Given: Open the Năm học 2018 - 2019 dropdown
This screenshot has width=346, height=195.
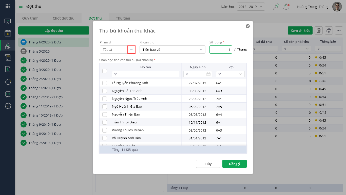Looking at the screenshot, I should [x=251, y=7].
